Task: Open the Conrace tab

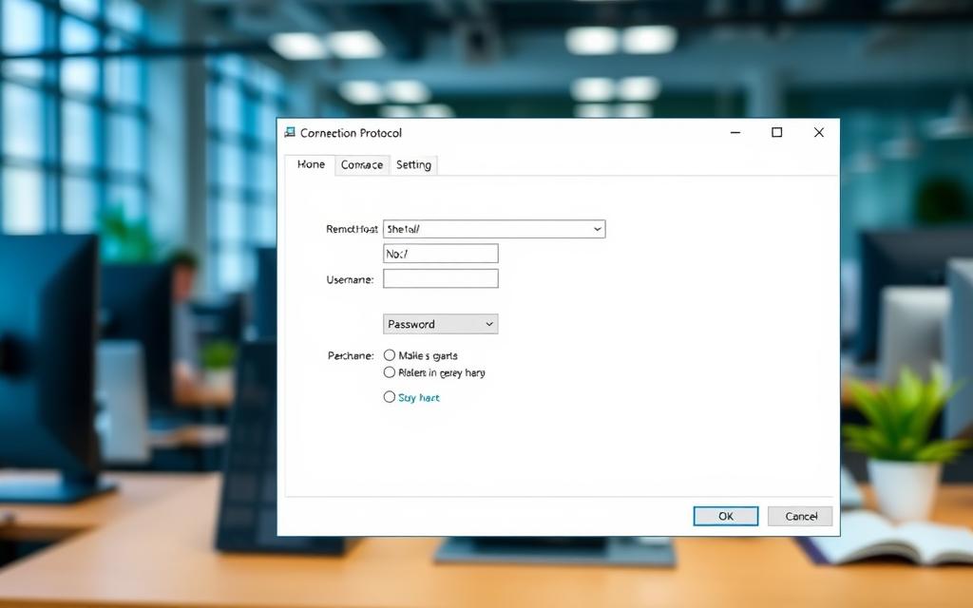Action: pos(362,165)
